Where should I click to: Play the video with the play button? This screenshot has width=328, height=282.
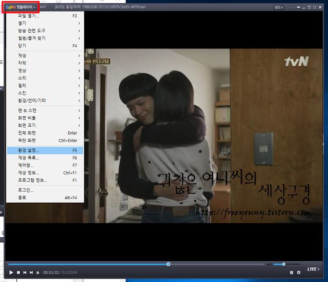(11, 273)
